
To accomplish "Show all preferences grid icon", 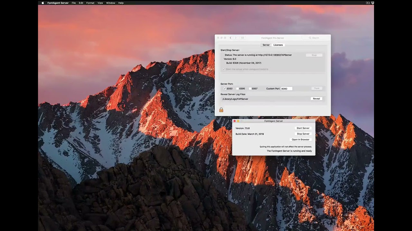I will click(243, 38).
